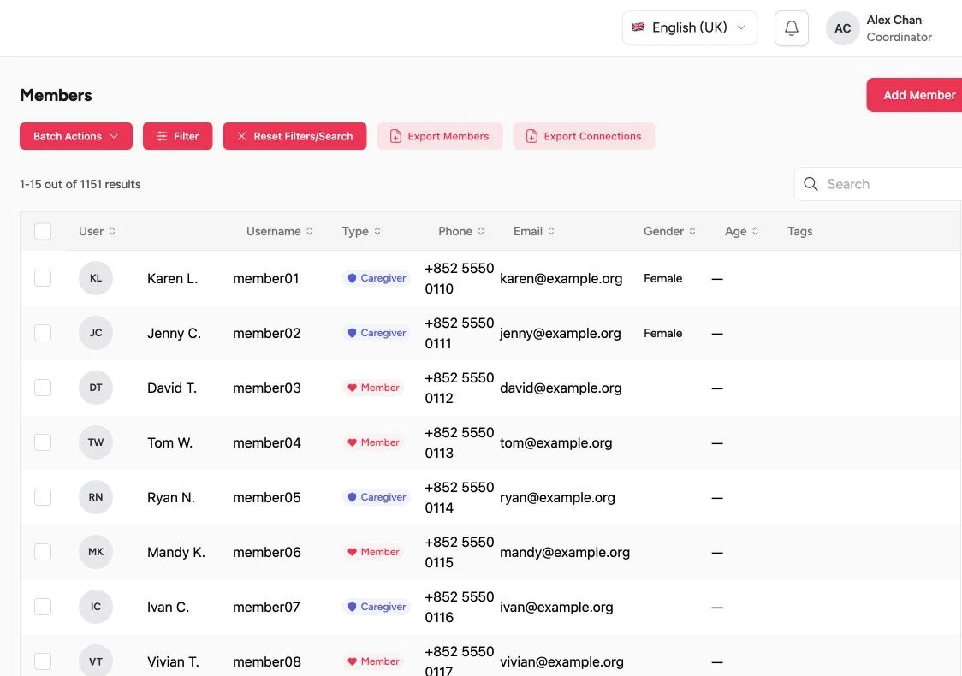Screen dimensions: 962x676
Task: Sort by the Email column
Action: pyautogui.click(x=534, y=231)
